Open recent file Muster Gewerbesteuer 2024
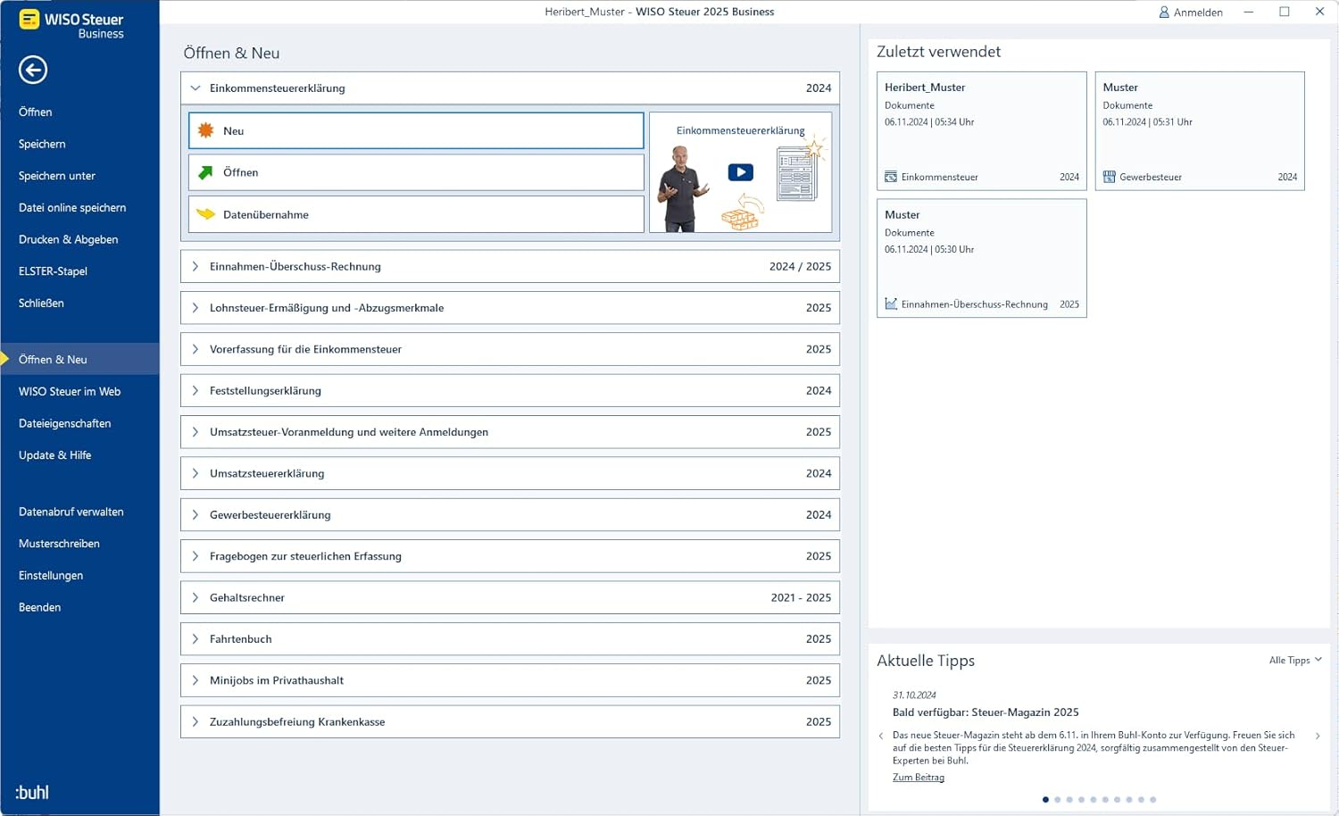 (1200, 131)
